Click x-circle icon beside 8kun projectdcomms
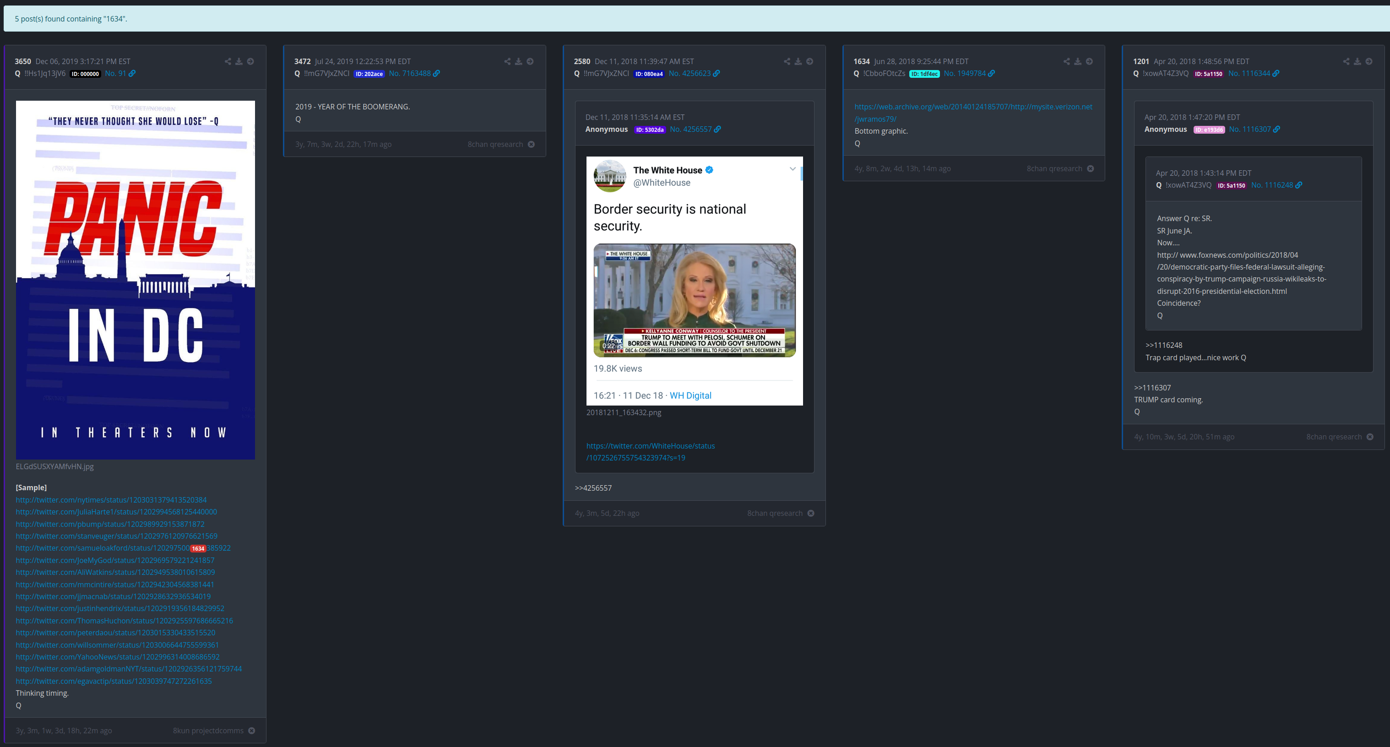The height and width of the screenshot is (747, 1390). click(251, 731)
